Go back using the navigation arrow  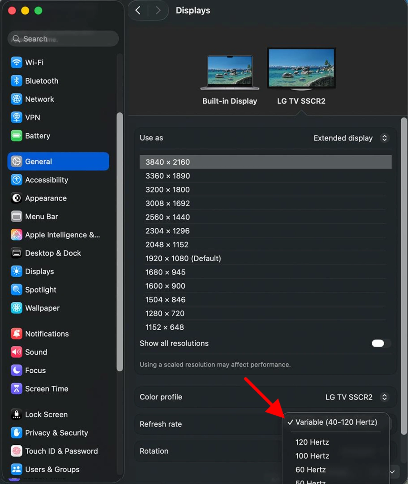138,10
